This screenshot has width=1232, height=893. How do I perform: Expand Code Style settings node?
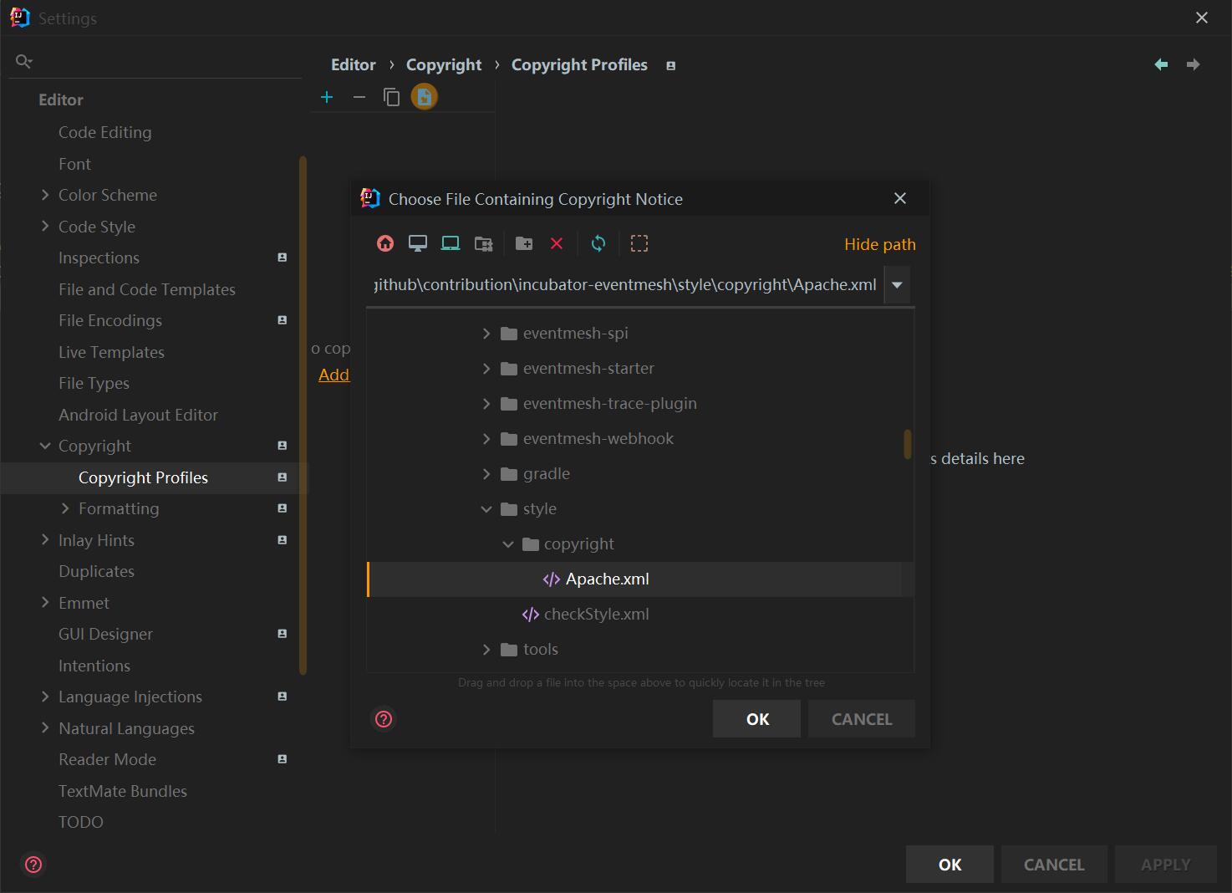point(45,227)
